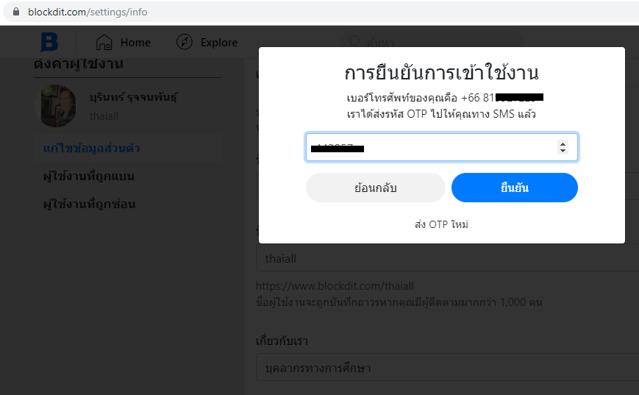Click the Home house icon
Viewport: 639px width, 395px height.
pos(104,43)
